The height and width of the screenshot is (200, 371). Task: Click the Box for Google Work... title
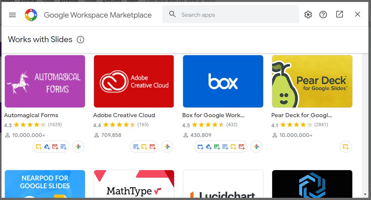[x=213, y=115]
